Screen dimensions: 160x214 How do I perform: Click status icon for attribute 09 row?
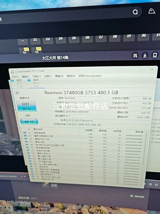(26, 139)
